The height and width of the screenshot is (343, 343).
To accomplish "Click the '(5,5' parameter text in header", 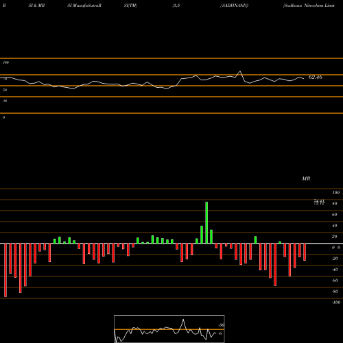I will (176, 5).
